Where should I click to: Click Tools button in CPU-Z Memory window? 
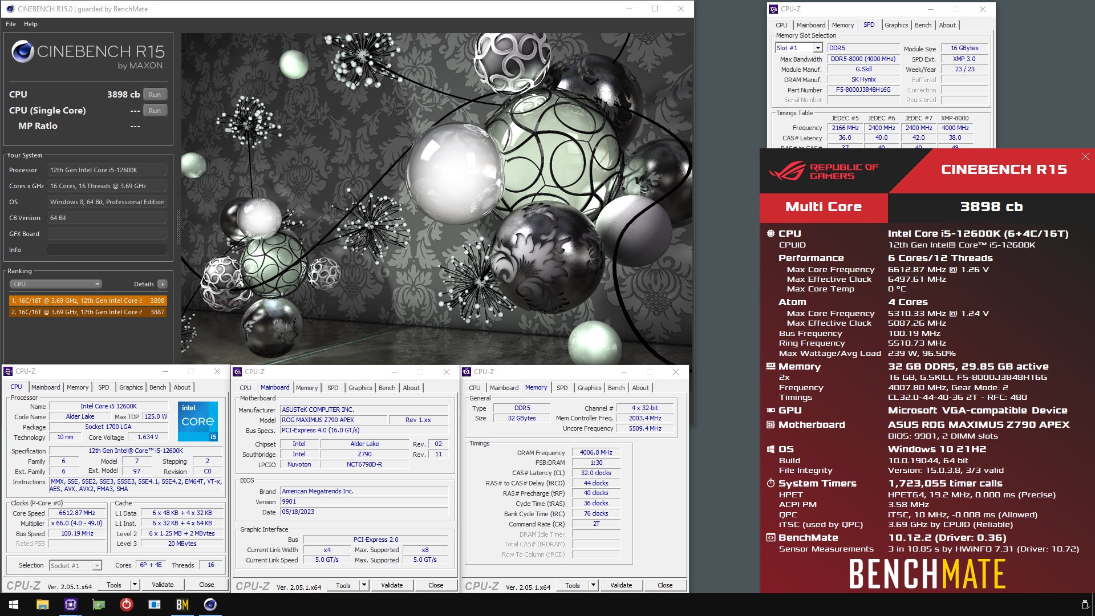point(572,585)
